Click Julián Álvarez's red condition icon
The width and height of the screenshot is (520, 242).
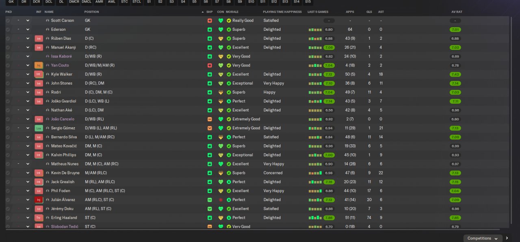(x=221, y=200)
